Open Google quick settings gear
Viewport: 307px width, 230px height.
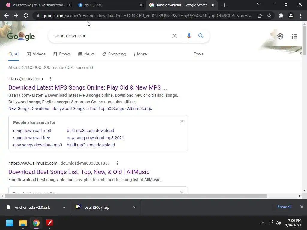pos(280,36)
